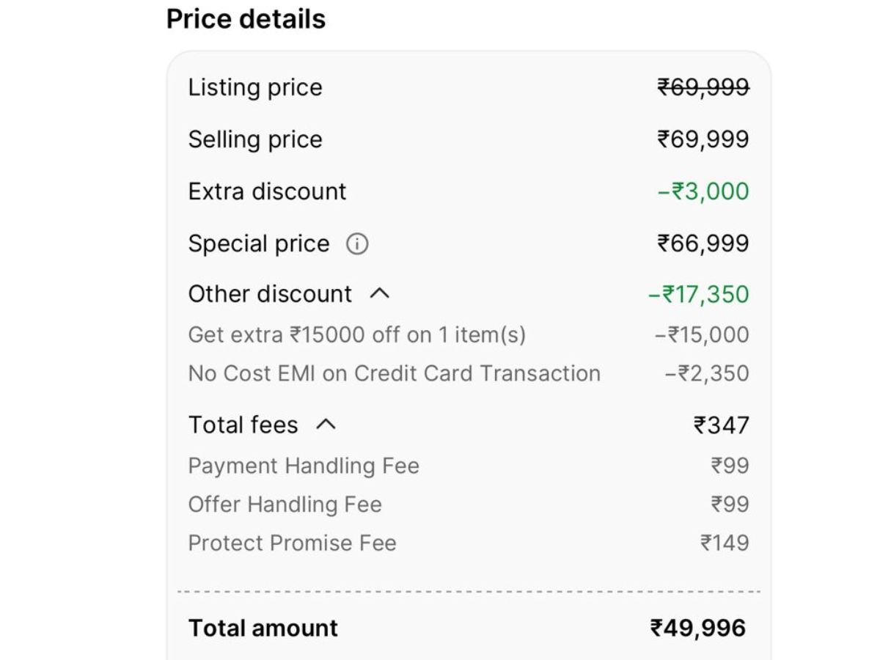Select No Cost EMI on Credit Card Transaction
This screenshot has height=660, width=880.
tap(394, 373)
